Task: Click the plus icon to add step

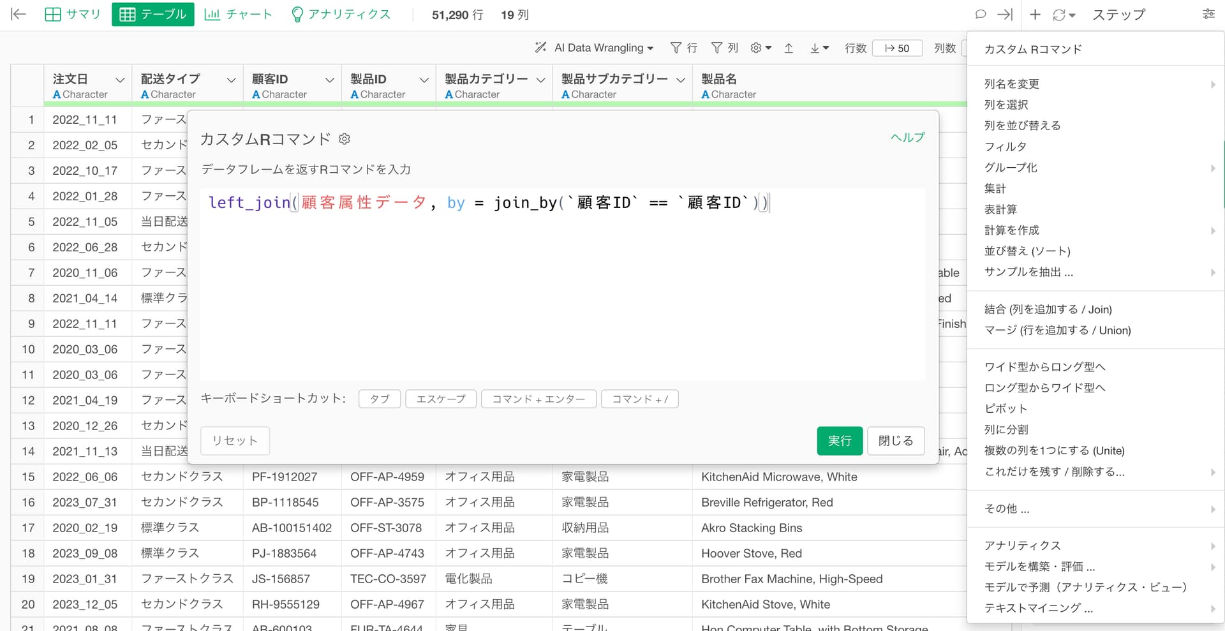Action: [x=1035, y=14]
